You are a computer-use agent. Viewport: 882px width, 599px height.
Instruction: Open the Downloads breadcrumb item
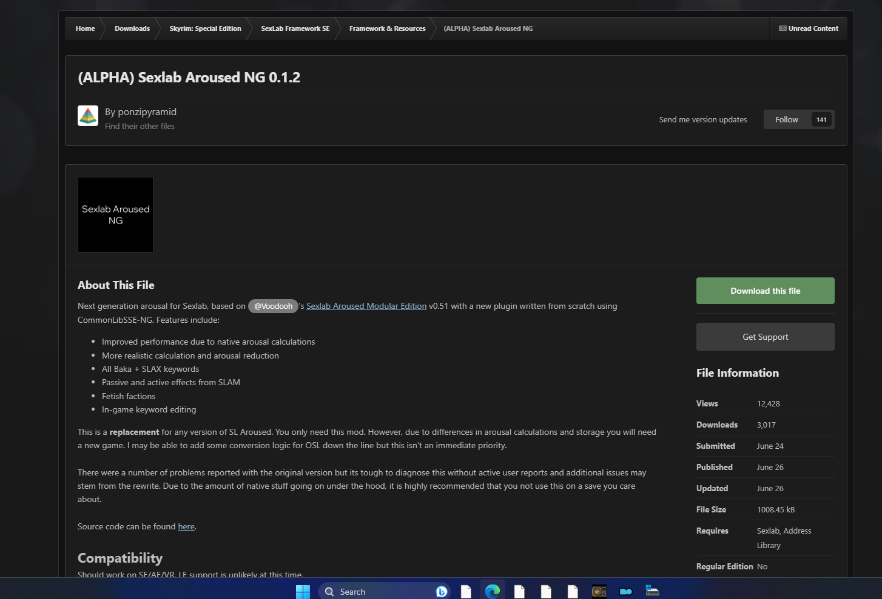(x=132, y=28)
